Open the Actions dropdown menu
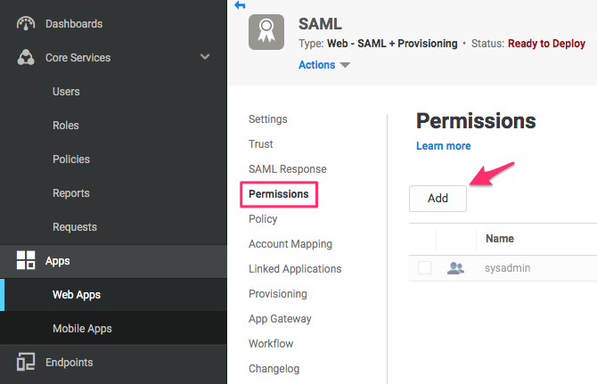597x384 pixels. [324, 65]
